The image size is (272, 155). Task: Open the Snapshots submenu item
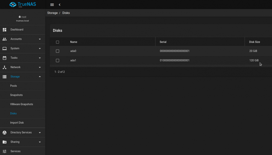coord(16,95)
